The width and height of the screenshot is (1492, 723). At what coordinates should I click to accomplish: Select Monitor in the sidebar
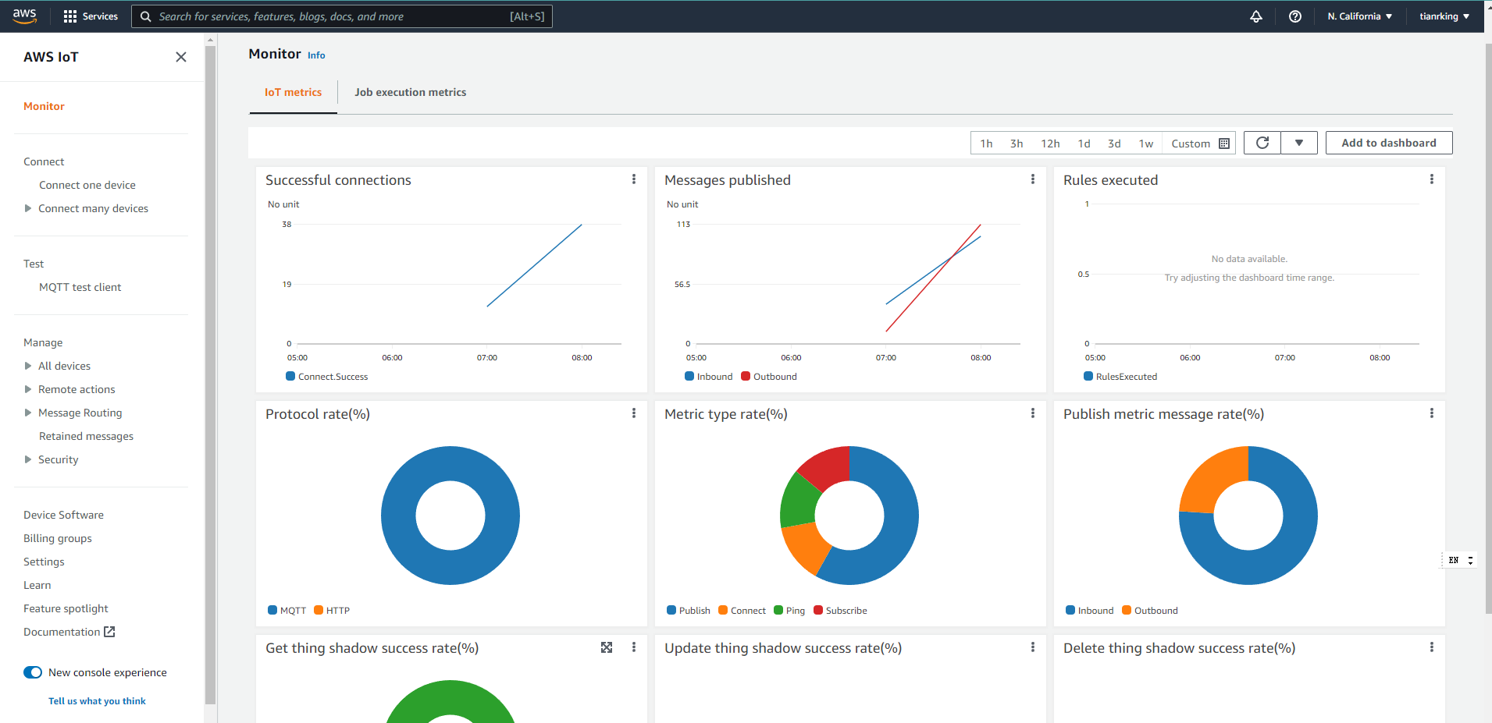[44, 106]
